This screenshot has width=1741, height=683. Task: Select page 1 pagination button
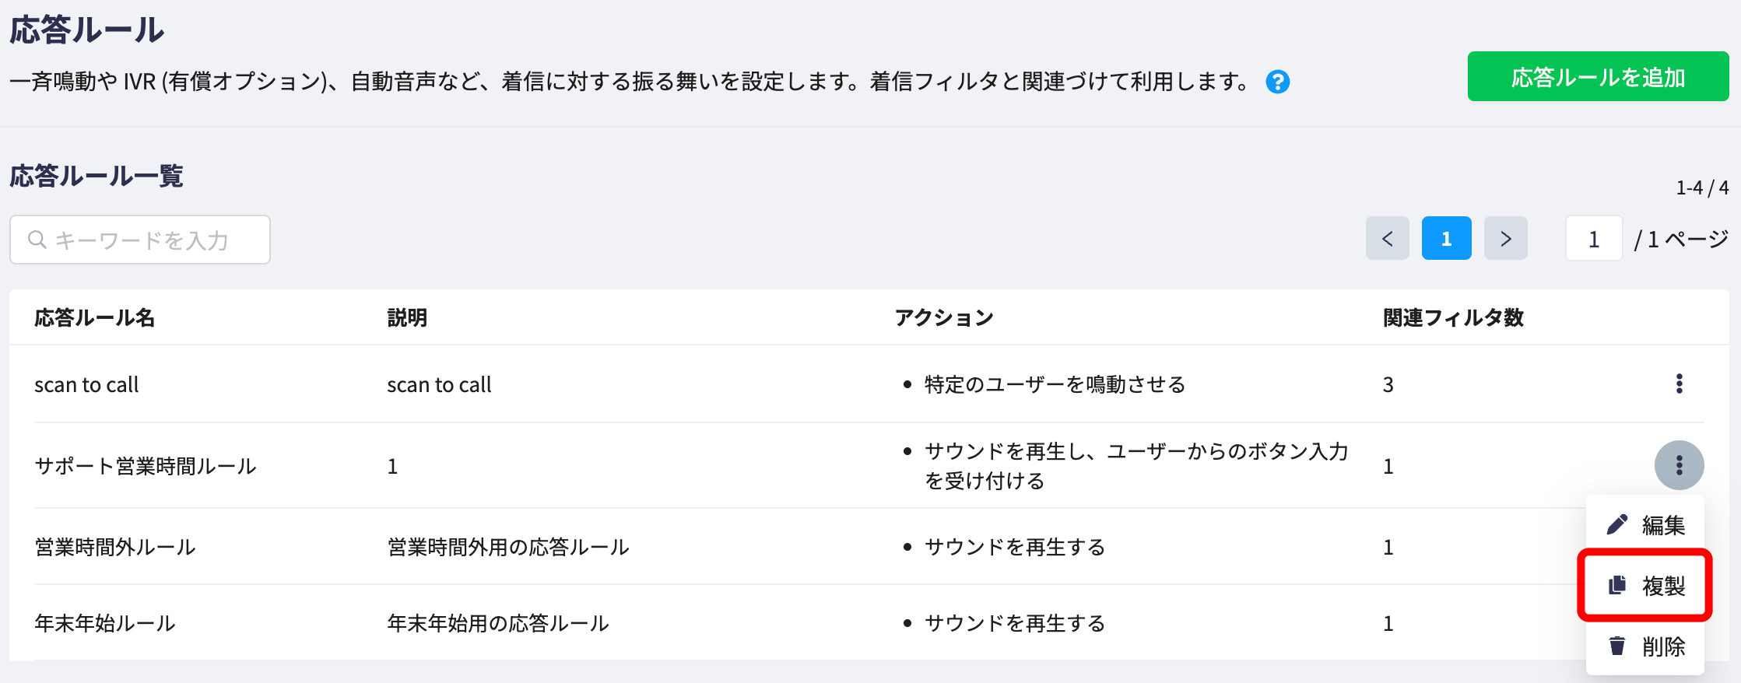1447,238
